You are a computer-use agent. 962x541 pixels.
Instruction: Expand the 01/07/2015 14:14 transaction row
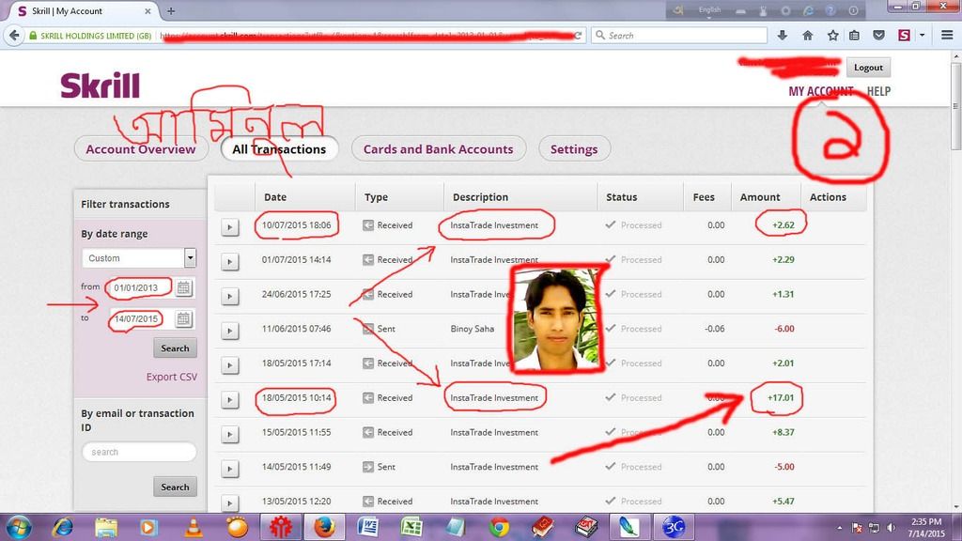coord(229,262)
